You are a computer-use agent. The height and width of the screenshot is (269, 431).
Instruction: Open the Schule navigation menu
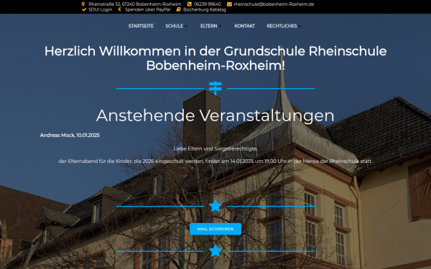tap(175, 26)
